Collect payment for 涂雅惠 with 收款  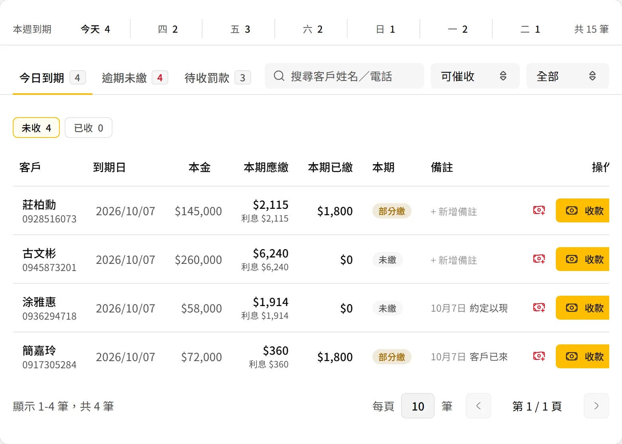[583, 308]
